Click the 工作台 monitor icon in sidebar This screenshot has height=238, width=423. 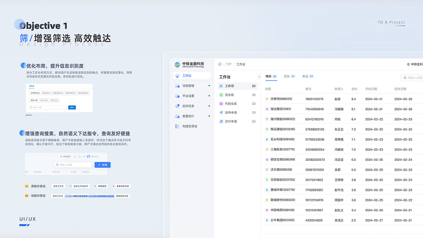point(177,76)
